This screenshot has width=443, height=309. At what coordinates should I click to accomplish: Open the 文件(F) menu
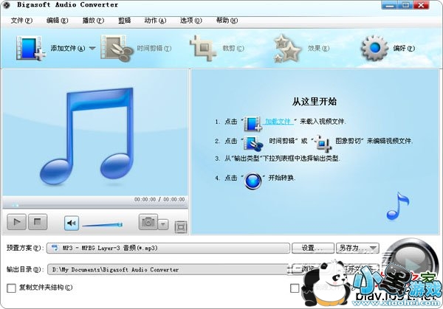(x=21, y=21)
